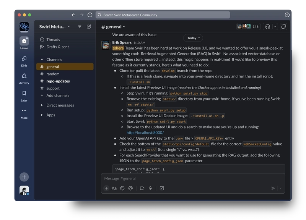The width and height of the screenshot is (306, 220).
Task: Go forward in navigation history
Action: click(81, 15)
